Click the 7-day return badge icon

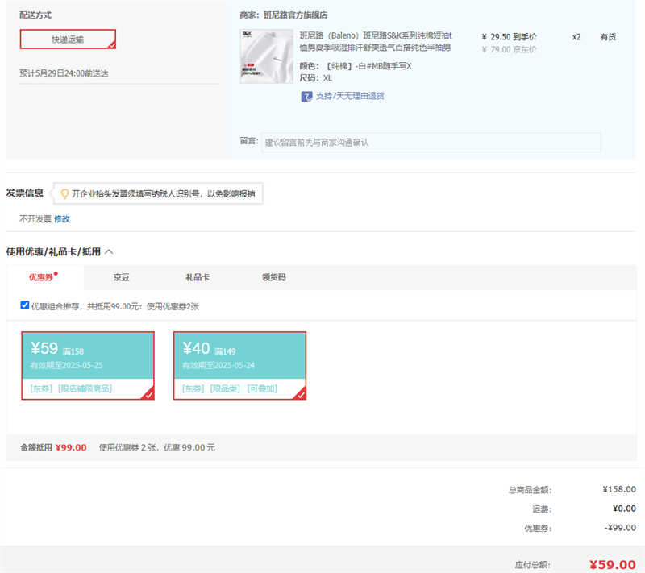click(x=306, y=96)
